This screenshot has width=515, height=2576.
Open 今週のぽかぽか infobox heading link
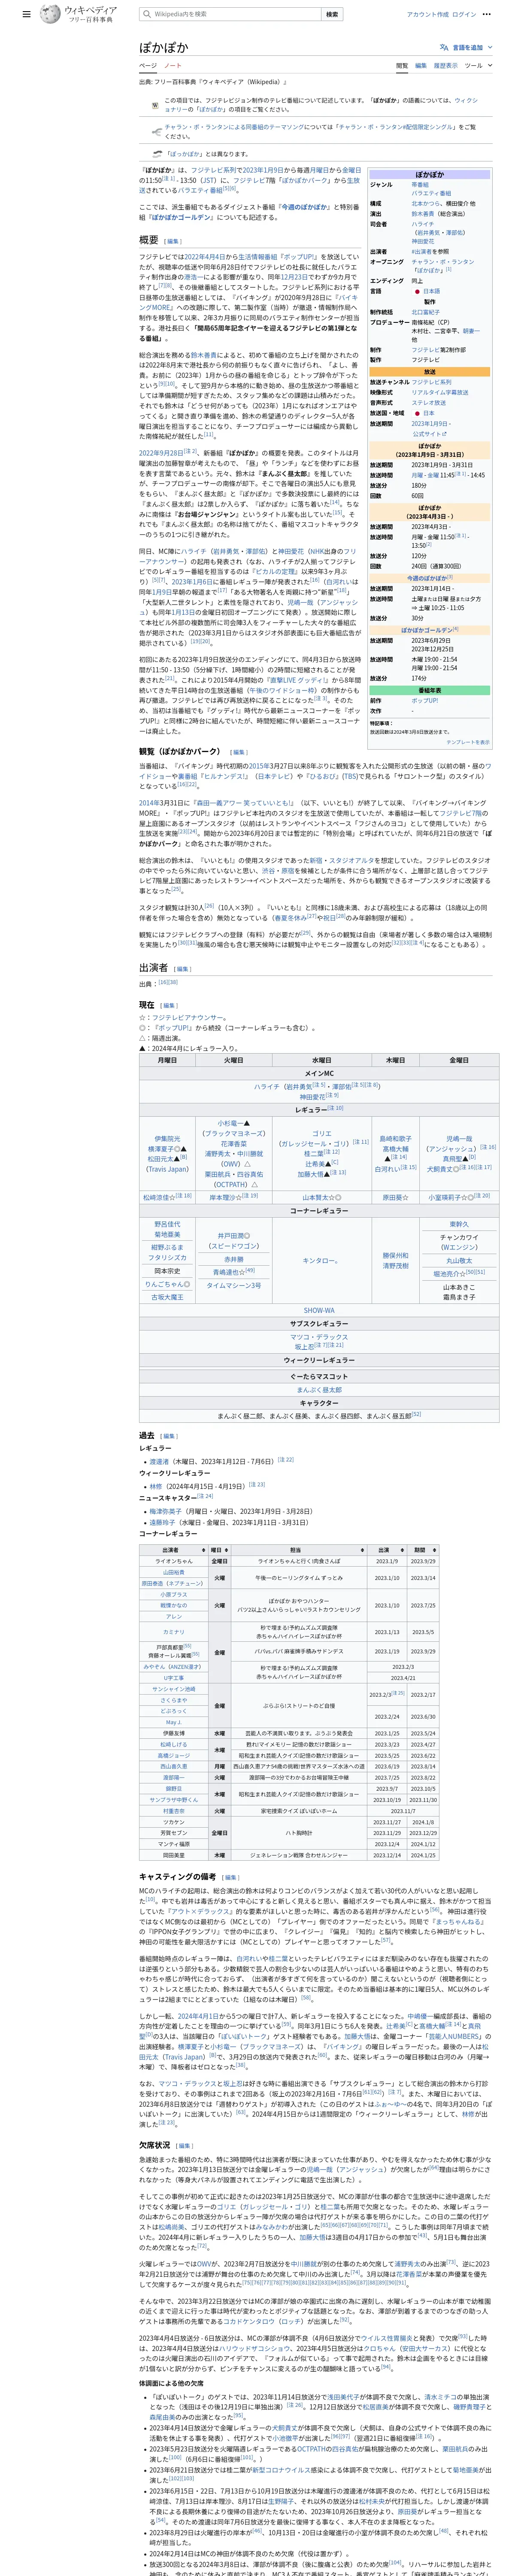[x=426, y=578]
